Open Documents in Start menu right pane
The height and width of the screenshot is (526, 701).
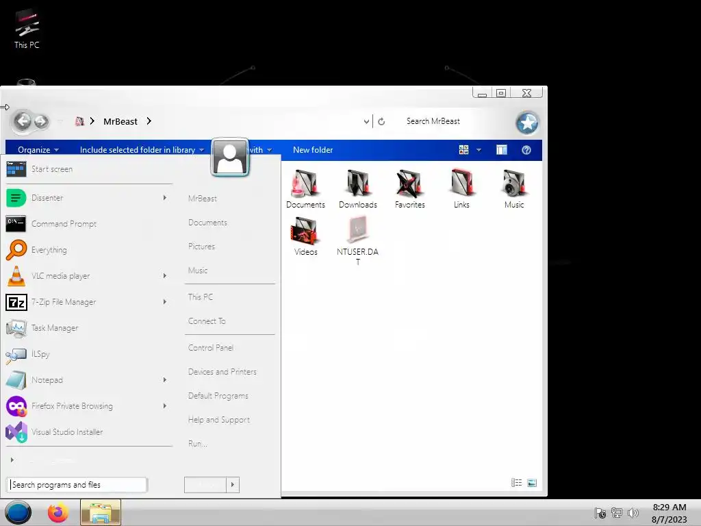coord(207,223)
